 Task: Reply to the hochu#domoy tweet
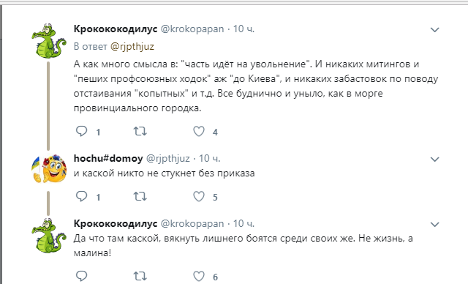tap(81, 196)
